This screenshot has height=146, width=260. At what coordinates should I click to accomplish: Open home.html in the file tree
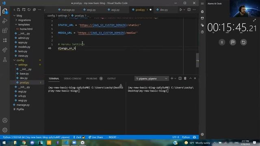26,29
